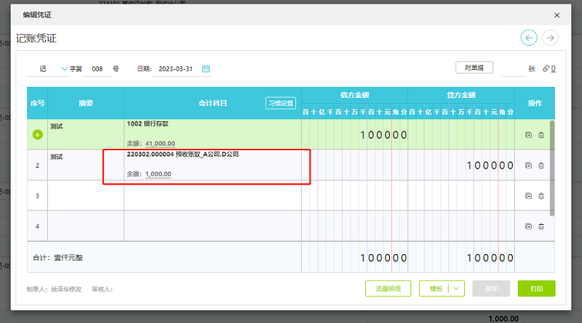Add a row with green plus icon

[38, 135]
